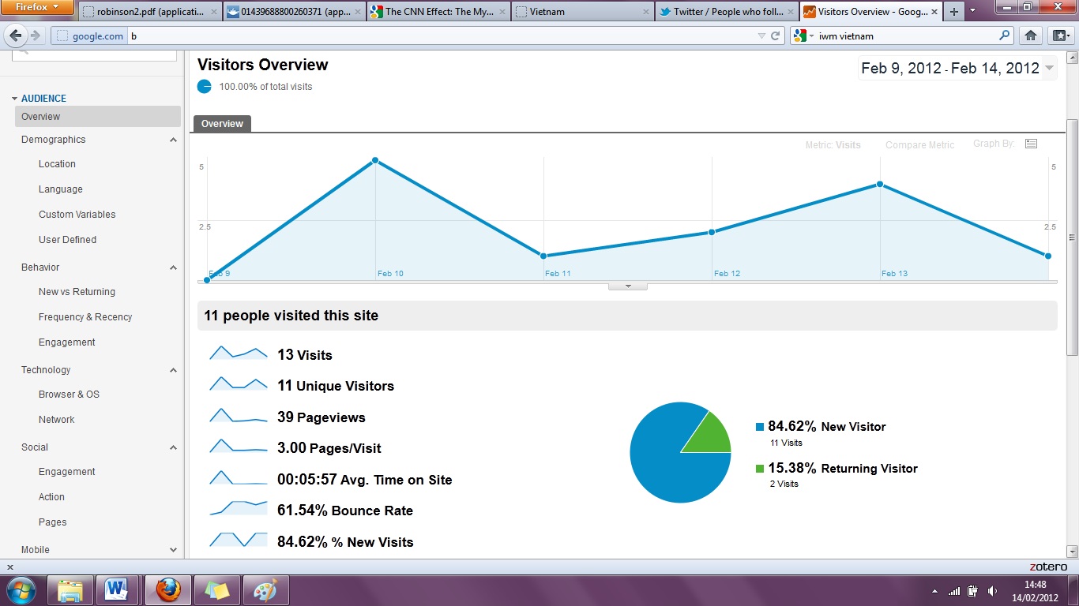Screen dimensions: 1079x606
Task: Click the blue New Visitor legend swatch
Action: coord(760,427)
